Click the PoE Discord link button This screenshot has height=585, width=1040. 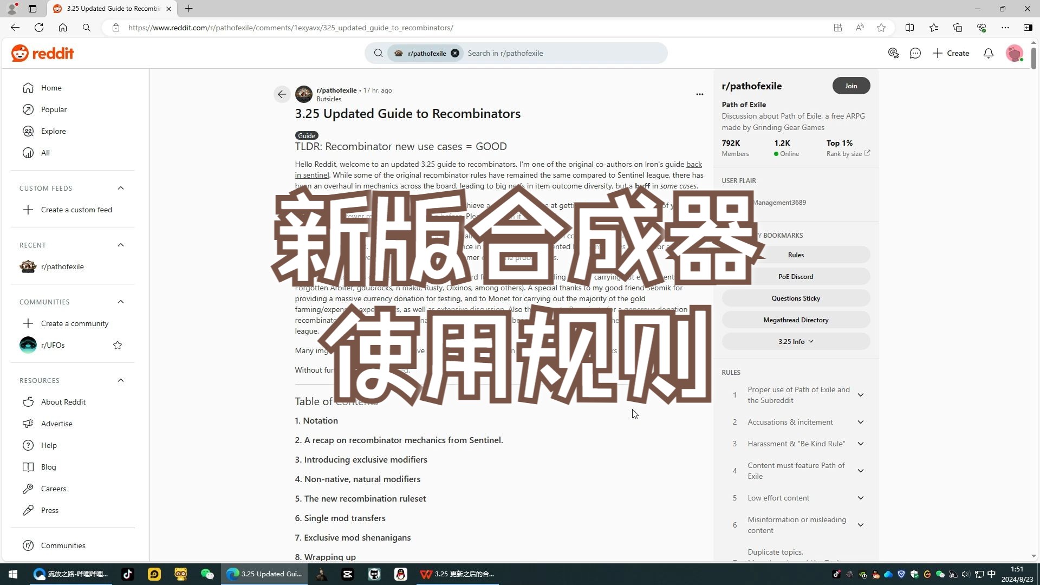[796, 276]
